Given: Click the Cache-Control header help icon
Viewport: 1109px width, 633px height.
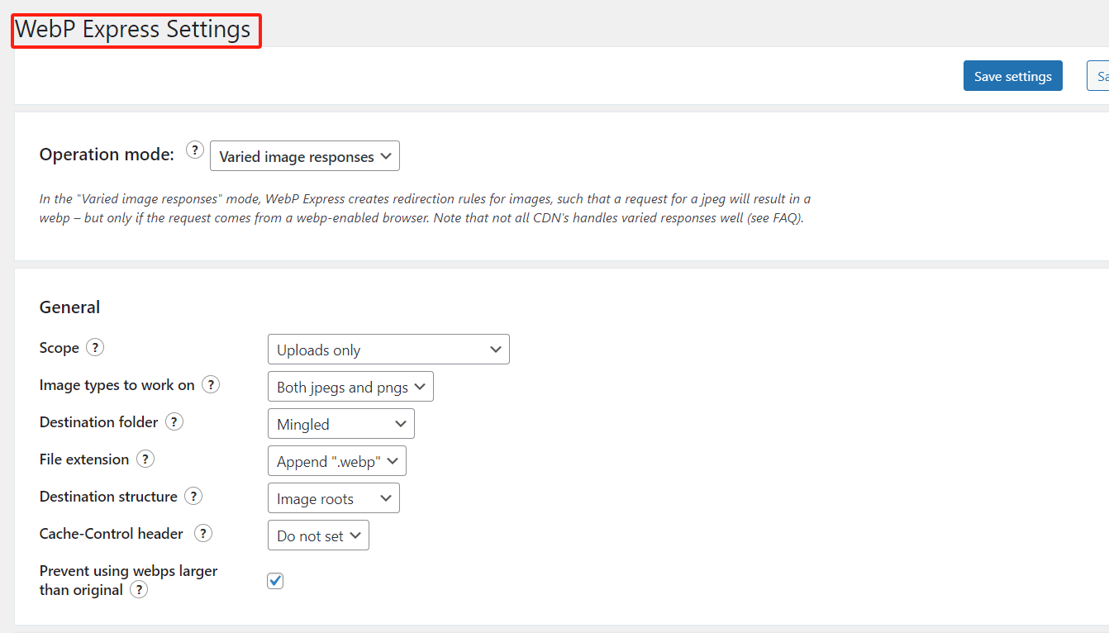Looking at the screenshot, I should (x=202, y=533).
